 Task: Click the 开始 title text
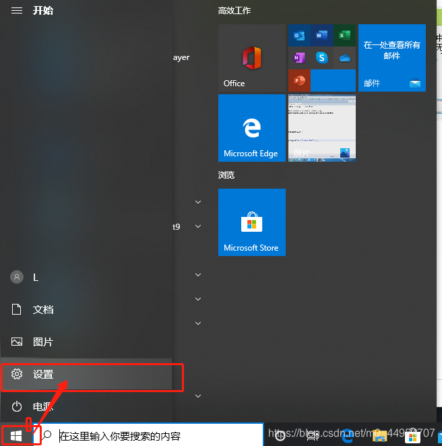click(x=43, y=11)
